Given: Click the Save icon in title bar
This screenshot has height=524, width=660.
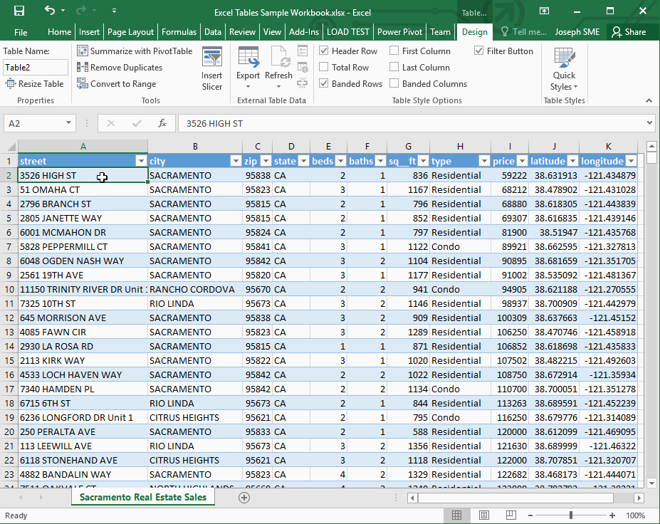Looking at the screenshot, I should [19, 11].
